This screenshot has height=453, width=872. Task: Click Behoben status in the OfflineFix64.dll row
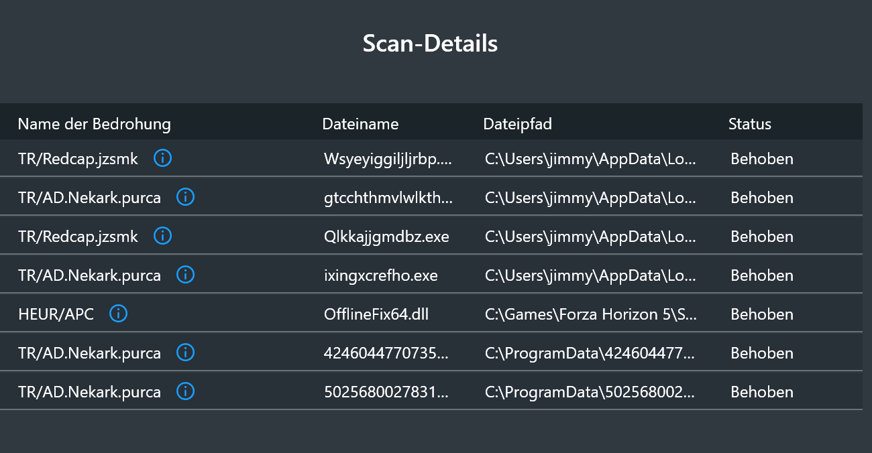(x=761, y=314)
